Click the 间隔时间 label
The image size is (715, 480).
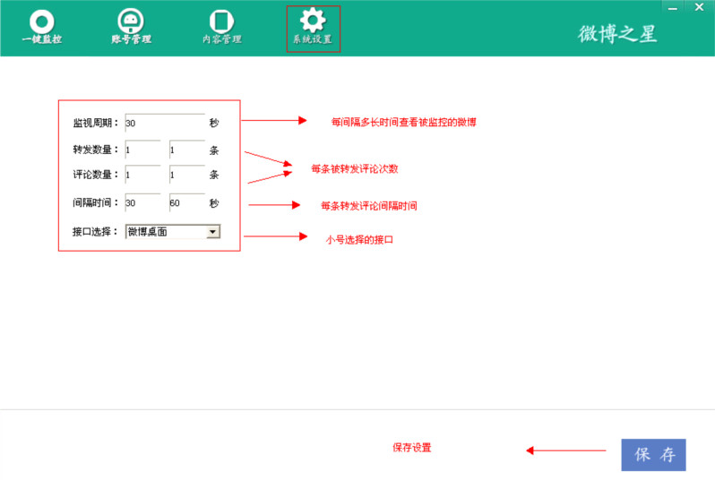click(95, 203)
